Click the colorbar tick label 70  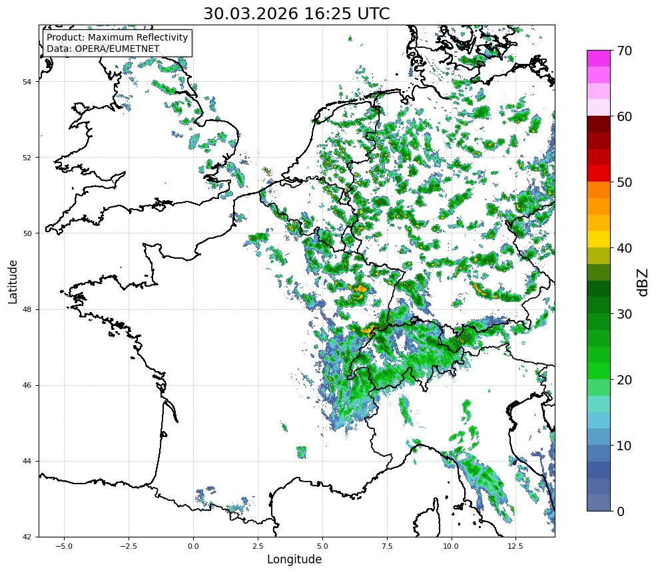coord(624,51)
